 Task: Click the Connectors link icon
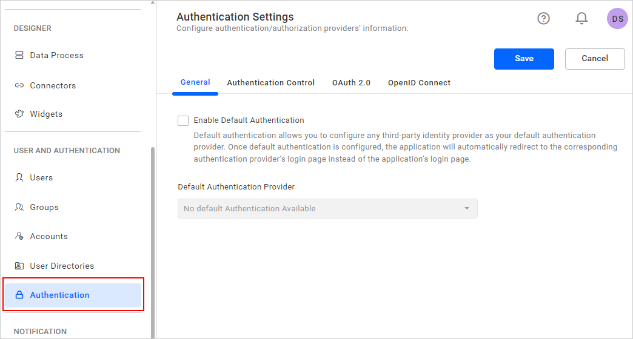coord(19,85)
